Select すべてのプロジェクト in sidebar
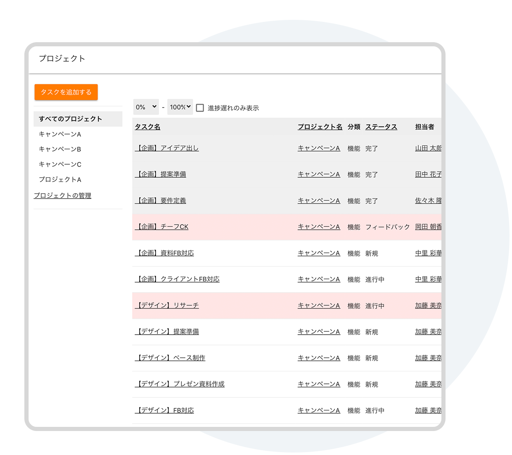 [70, 119]
